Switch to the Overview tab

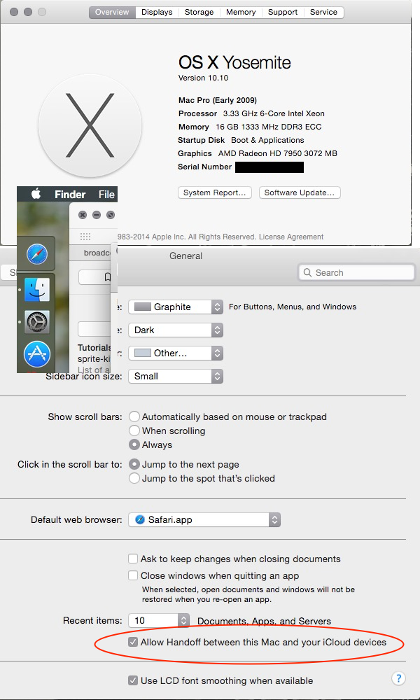click(x=112, y=12)
